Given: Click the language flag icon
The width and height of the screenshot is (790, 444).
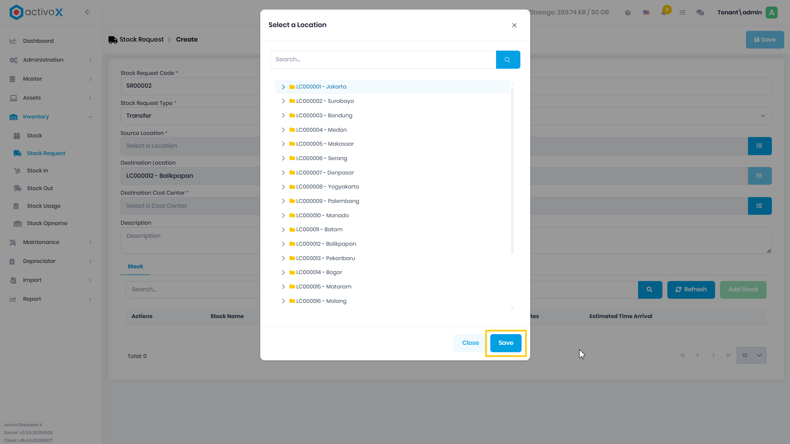Looking at the screenshot, I should click(646, 13).
